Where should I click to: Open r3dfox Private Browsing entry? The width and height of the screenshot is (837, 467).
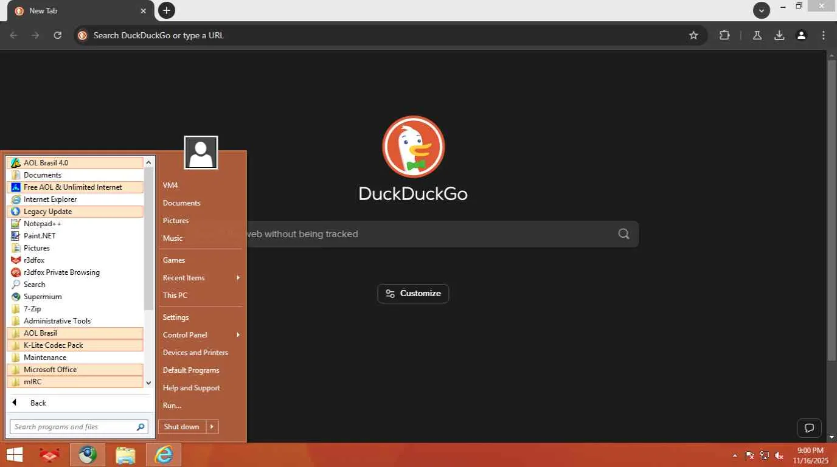pos(75,272)
